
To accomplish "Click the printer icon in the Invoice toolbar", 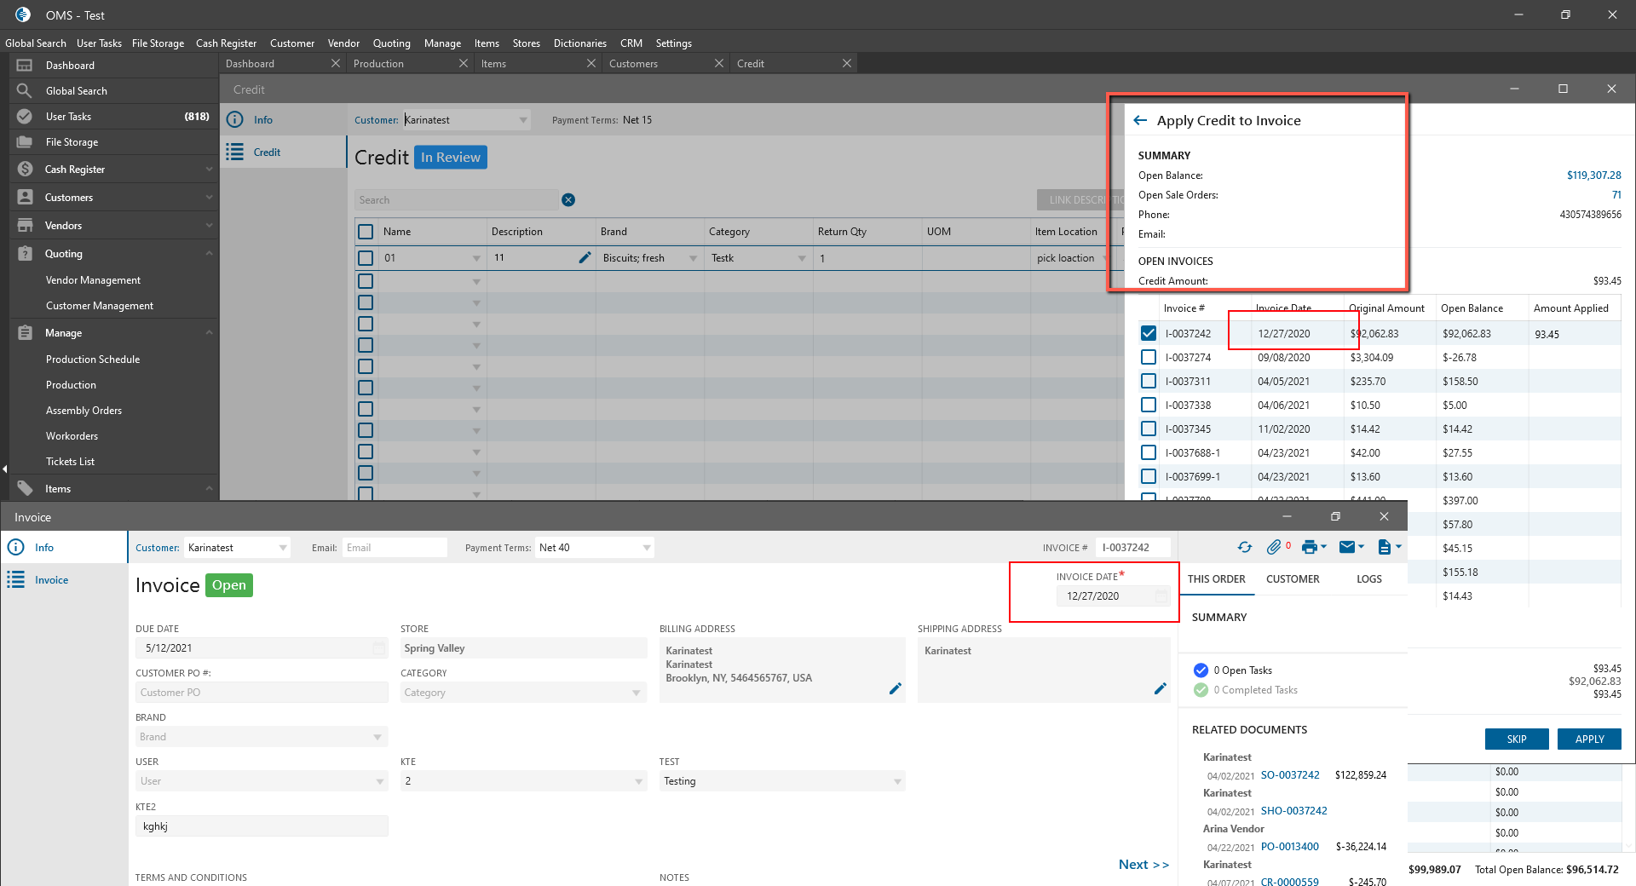I will tap(1310, 548).
